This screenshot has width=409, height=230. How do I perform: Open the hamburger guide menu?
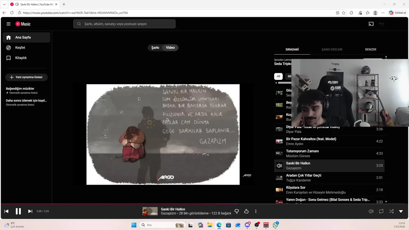pyautogui.click(x=9, y=24)
